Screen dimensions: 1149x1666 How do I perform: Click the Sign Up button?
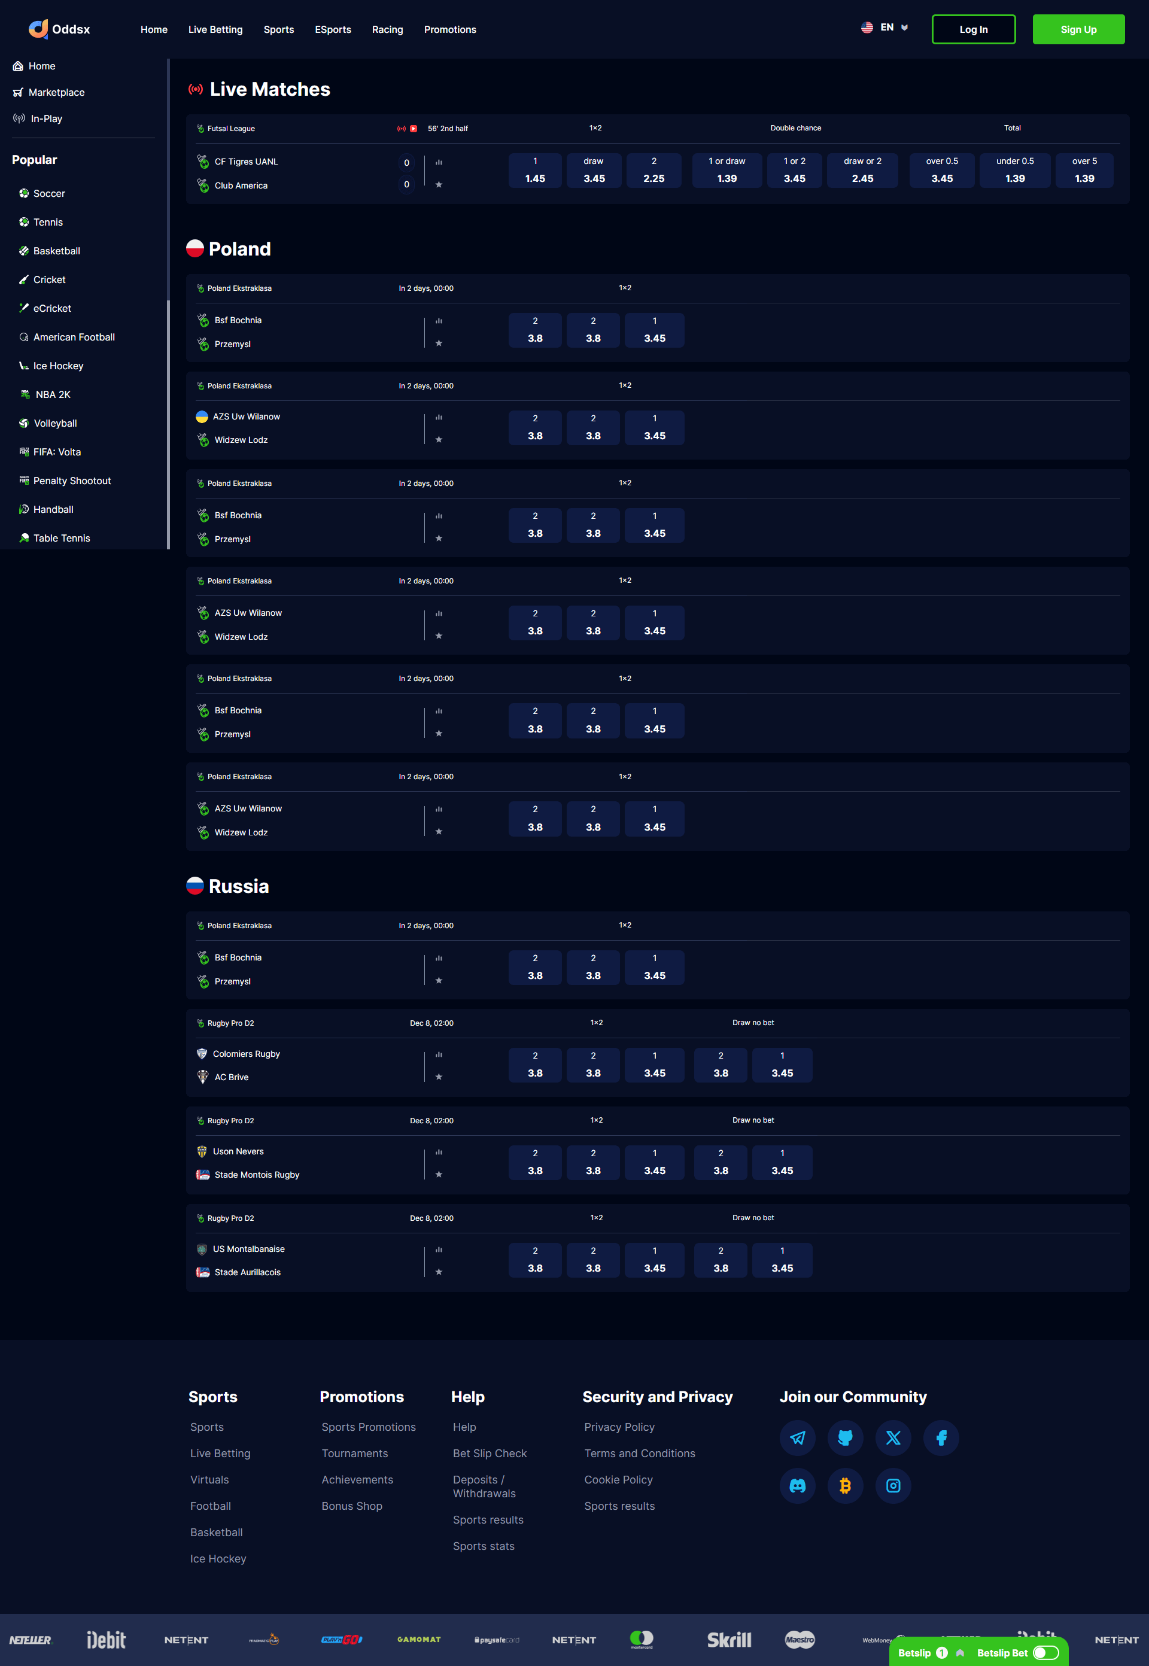point(1078,29)
